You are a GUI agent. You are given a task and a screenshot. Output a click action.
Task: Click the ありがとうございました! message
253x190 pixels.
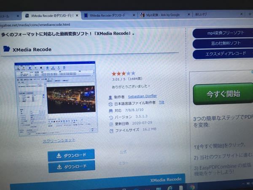point(131,87)
